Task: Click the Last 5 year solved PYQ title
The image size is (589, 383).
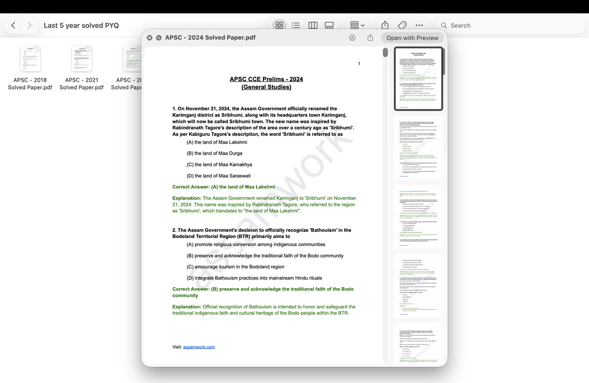Action: 81,25
